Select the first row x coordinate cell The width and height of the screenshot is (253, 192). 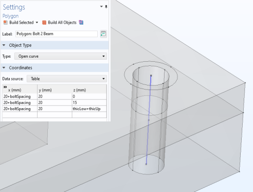[20, 96]
